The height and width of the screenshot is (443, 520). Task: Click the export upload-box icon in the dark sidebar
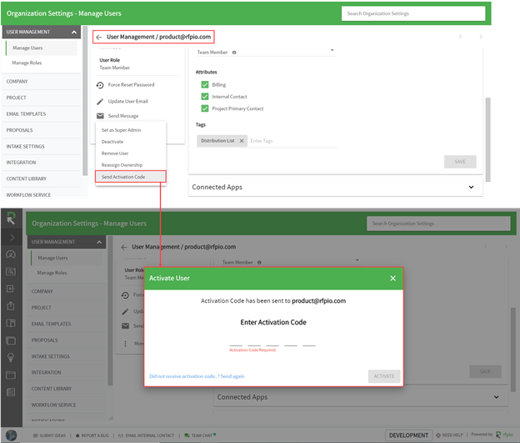(x=11, y=305)
